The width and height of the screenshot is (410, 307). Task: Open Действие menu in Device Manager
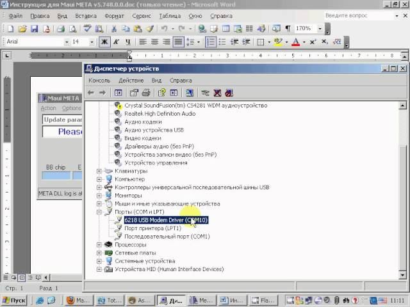[x=131, y=81]
